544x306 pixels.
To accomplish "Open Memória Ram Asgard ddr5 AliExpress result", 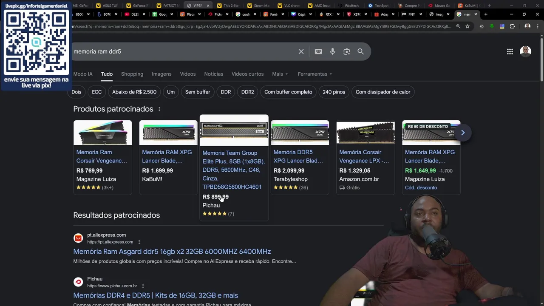I will 172,252.
